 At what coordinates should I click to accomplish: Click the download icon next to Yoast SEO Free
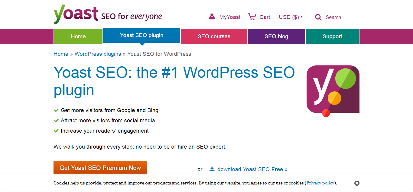pos(213,169)
